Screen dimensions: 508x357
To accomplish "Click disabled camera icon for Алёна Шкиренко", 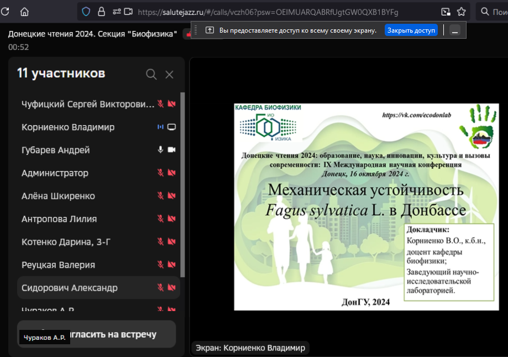I will coord(172,195).
